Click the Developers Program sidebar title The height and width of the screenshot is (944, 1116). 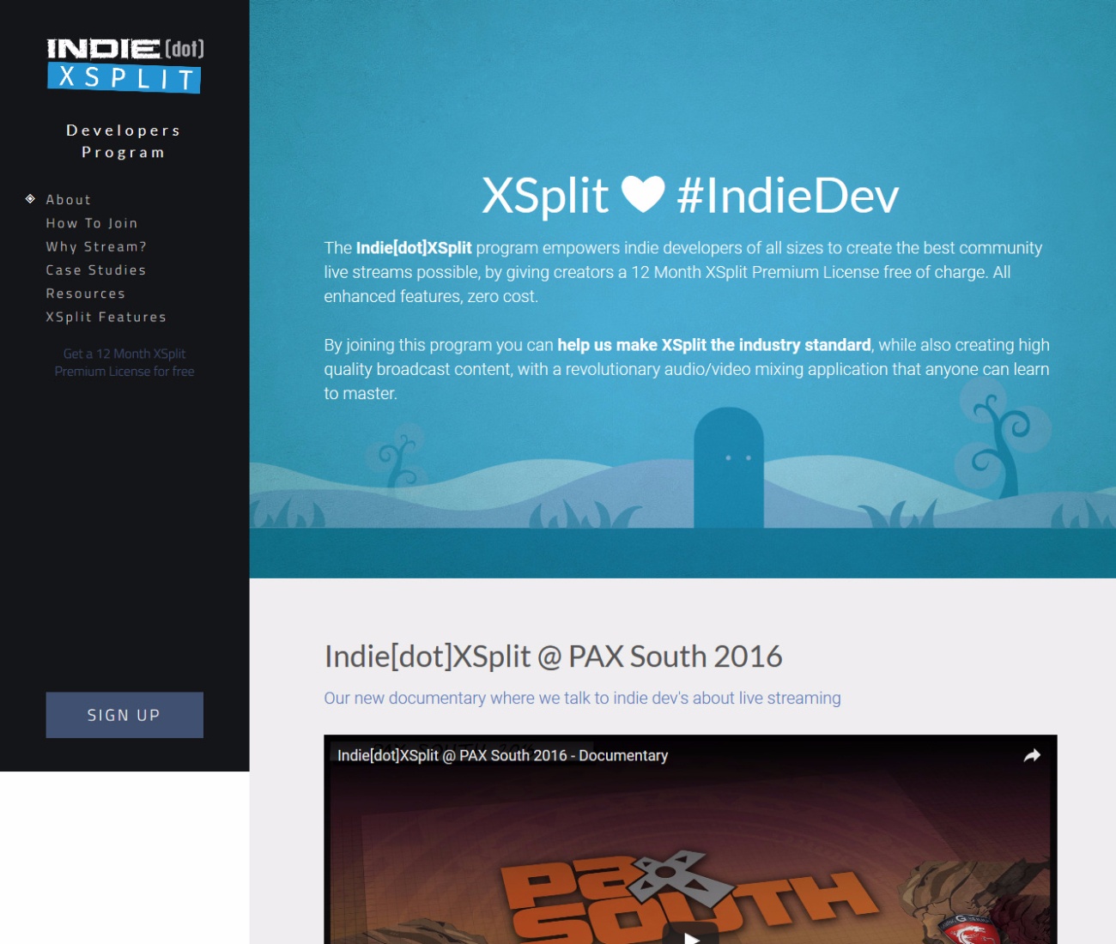[124, 142]
